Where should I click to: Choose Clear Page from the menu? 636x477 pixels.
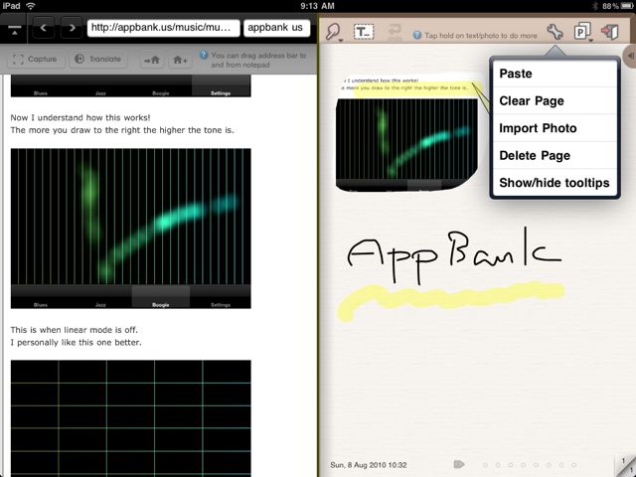click(x=555, y=100)
